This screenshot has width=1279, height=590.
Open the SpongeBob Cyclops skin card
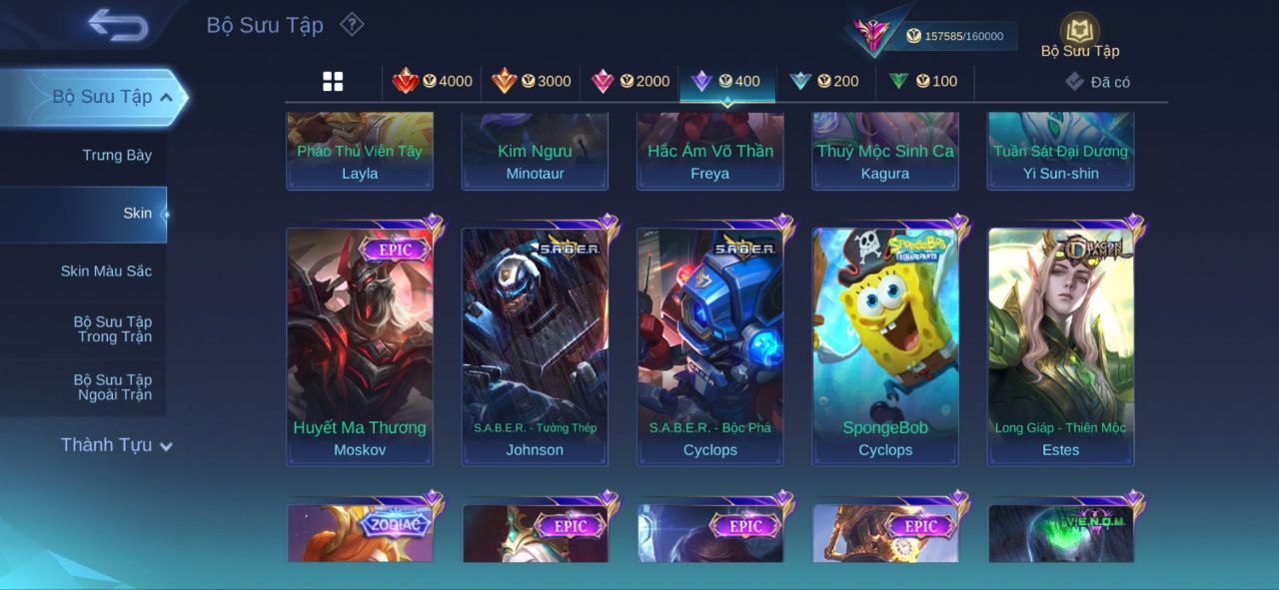[x=885, y=346]
